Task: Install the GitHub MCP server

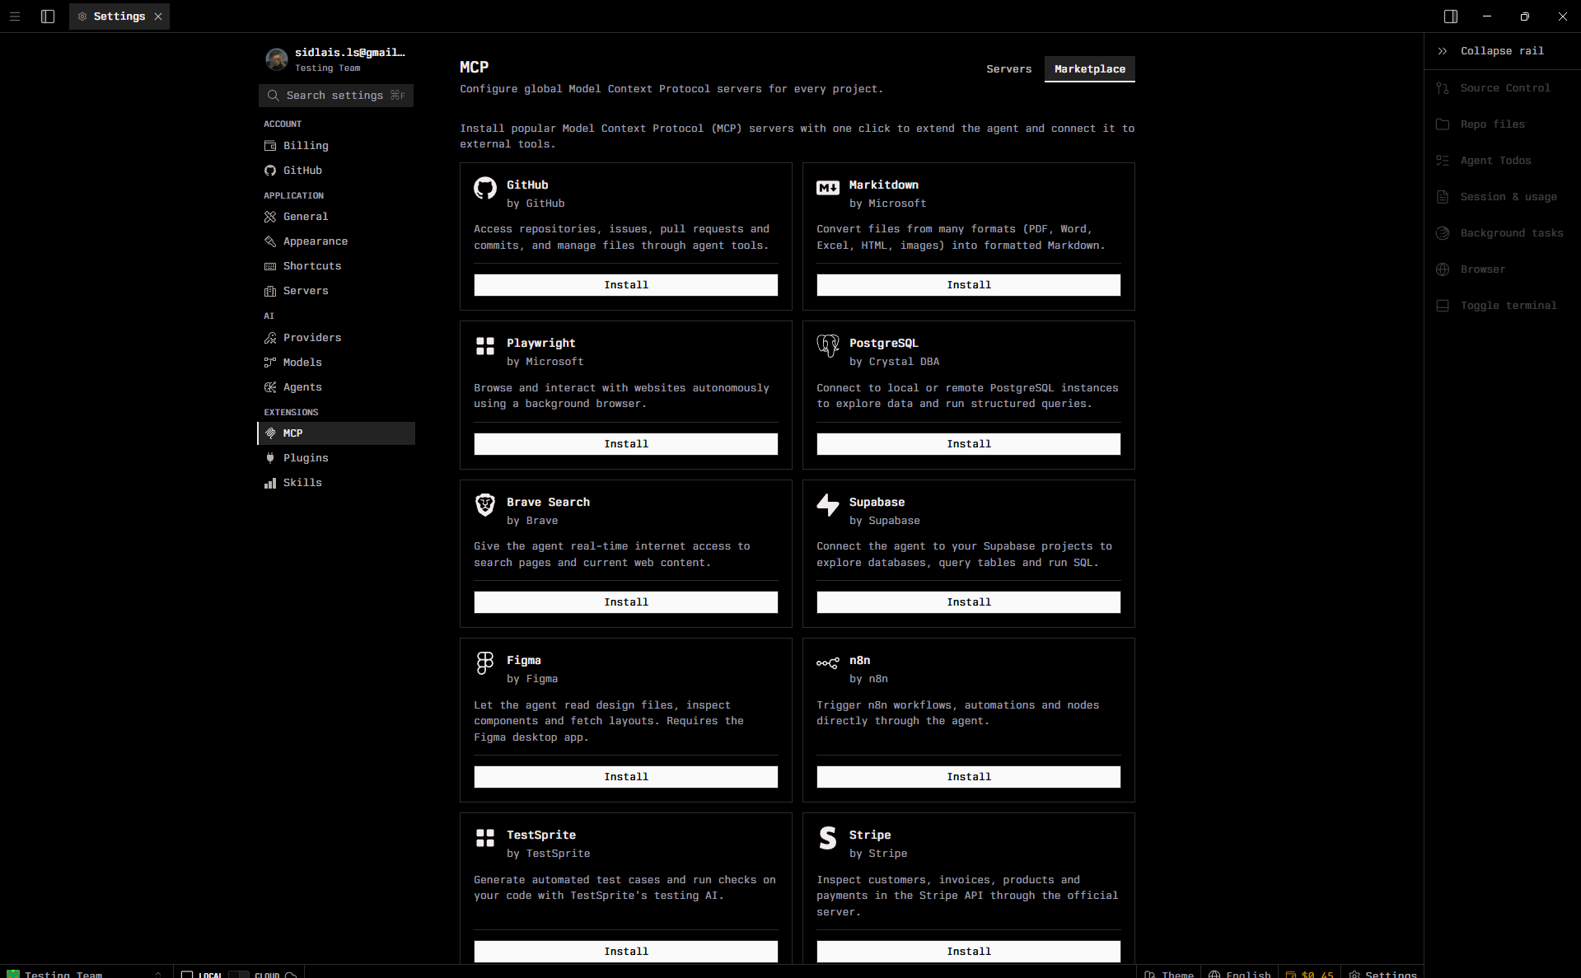Action: point(626,285)
